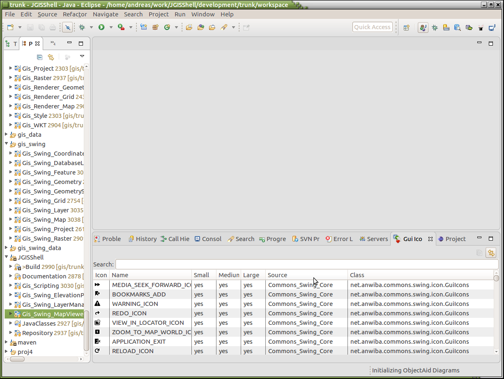Viewport: 504px width, 379px height.
Task: Open the New wizard dropdown arrow
Action: (x=20, y=28)
